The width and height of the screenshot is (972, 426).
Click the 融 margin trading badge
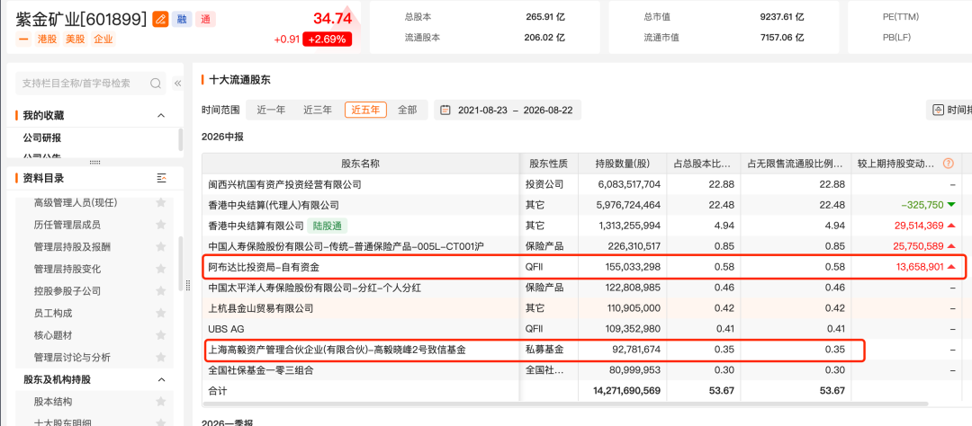point(182,19)
